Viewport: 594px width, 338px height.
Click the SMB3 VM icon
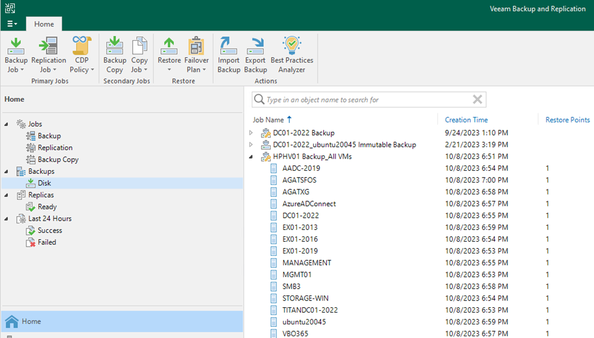point(273,286)
